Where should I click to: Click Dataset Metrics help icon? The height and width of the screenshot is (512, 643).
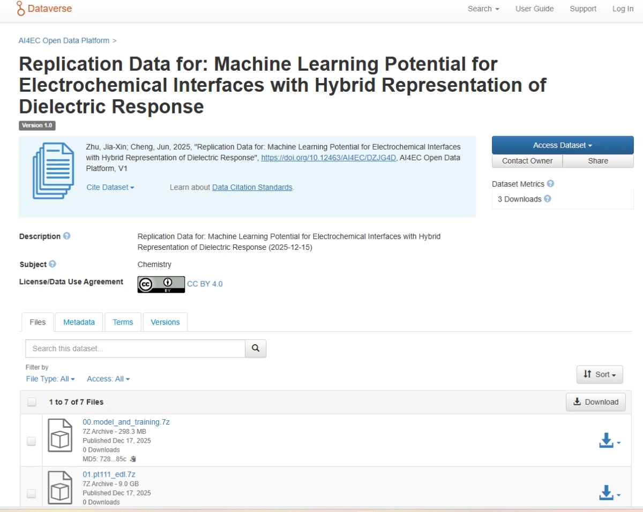pos(550,184)
